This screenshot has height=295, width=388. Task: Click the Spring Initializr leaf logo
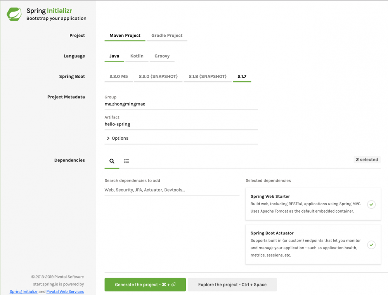(14, 14)
